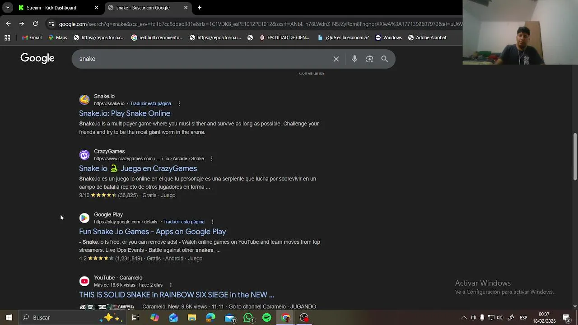Clear the search box with the X icon

tap(336, 59)
